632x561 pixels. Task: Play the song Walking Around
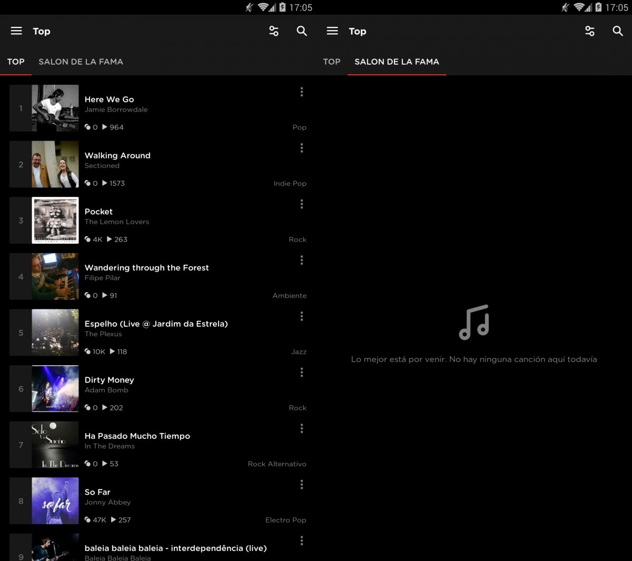117,156
